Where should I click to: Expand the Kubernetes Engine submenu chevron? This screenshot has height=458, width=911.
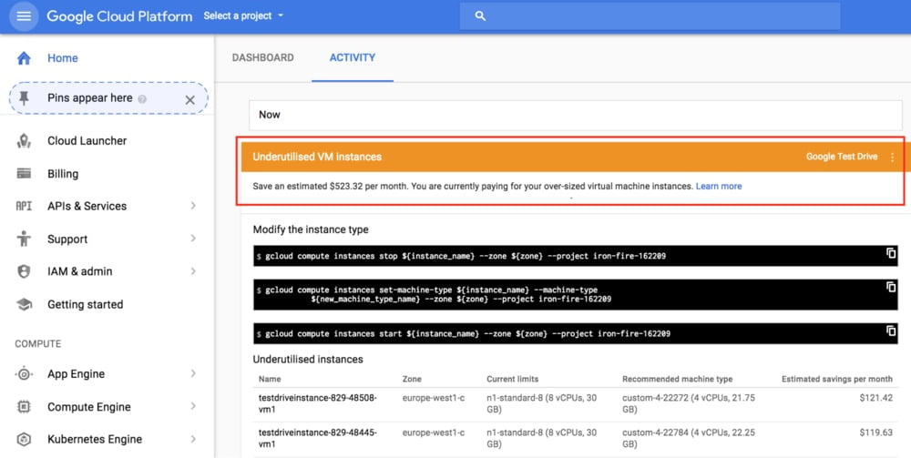click(193, 439)
